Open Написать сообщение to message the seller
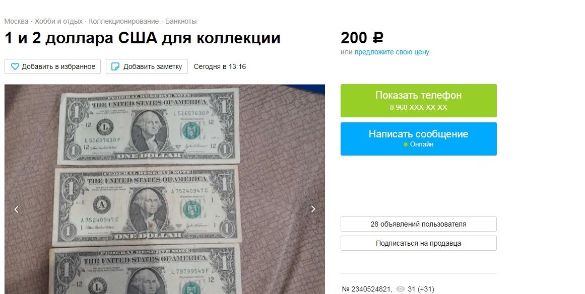Image resolution: width=585 pixels, height=294 pixels. (x=419, y=138)
